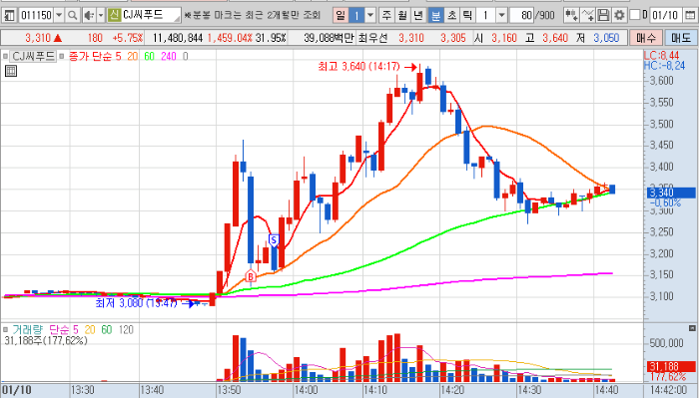Click the 매수 buy button
699x398 pixels.
[x=645, y=38]
